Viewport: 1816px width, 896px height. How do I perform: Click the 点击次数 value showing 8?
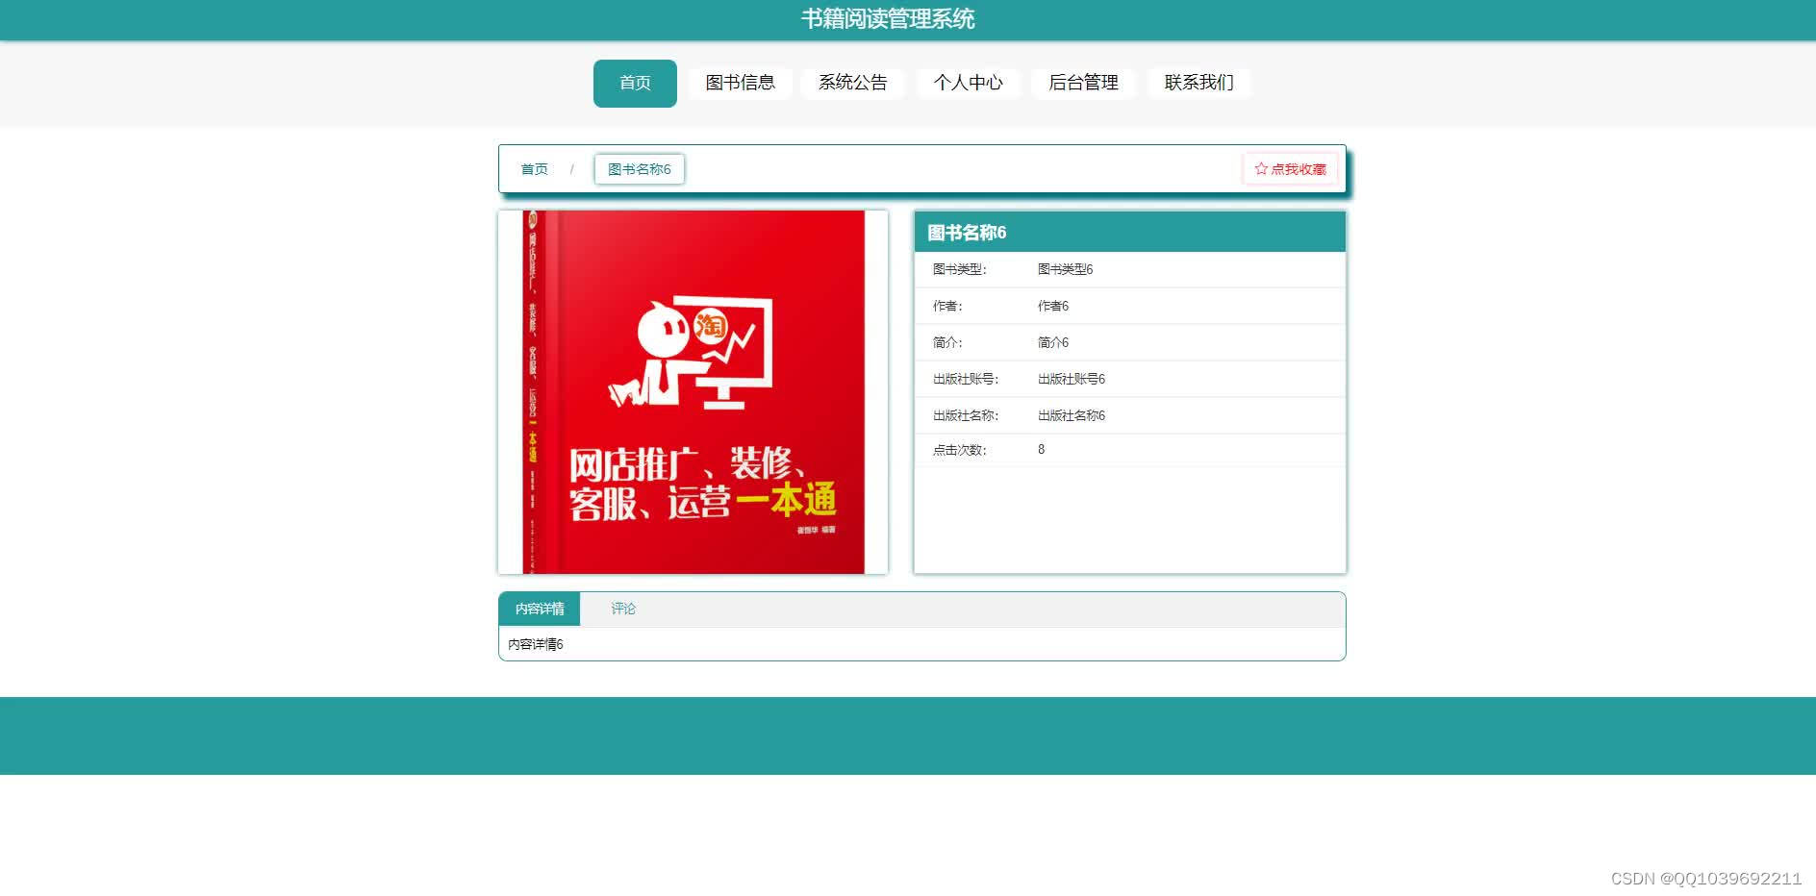pyautogui.click(x=1040, y=449)
